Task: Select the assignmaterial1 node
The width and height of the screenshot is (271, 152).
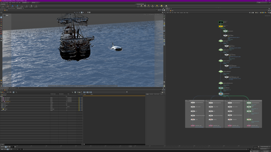Action: [x=221, y=94]
